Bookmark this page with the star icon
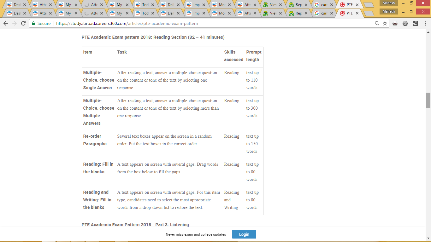This screenshot has width=431, height=242. click(385, 23)
